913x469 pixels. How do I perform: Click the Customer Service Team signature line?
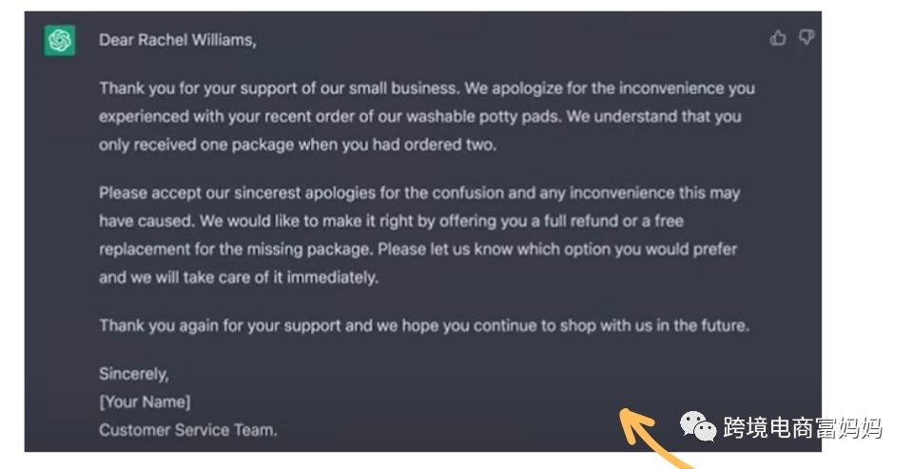click(x=187, y=430)
